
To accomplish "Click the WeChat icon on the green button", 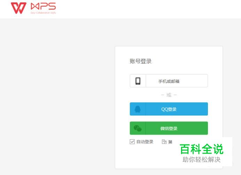I will (x=138, y=128).
